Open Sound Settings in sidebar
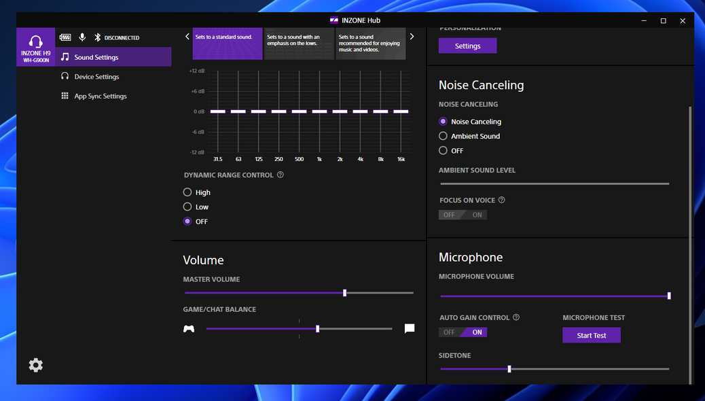705x401 pixels. point(113,57)
